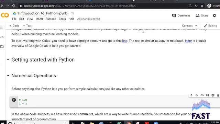Delete the cell with the trash icon
This screenshot has width=220, height=124.
[x=218, y=95]
